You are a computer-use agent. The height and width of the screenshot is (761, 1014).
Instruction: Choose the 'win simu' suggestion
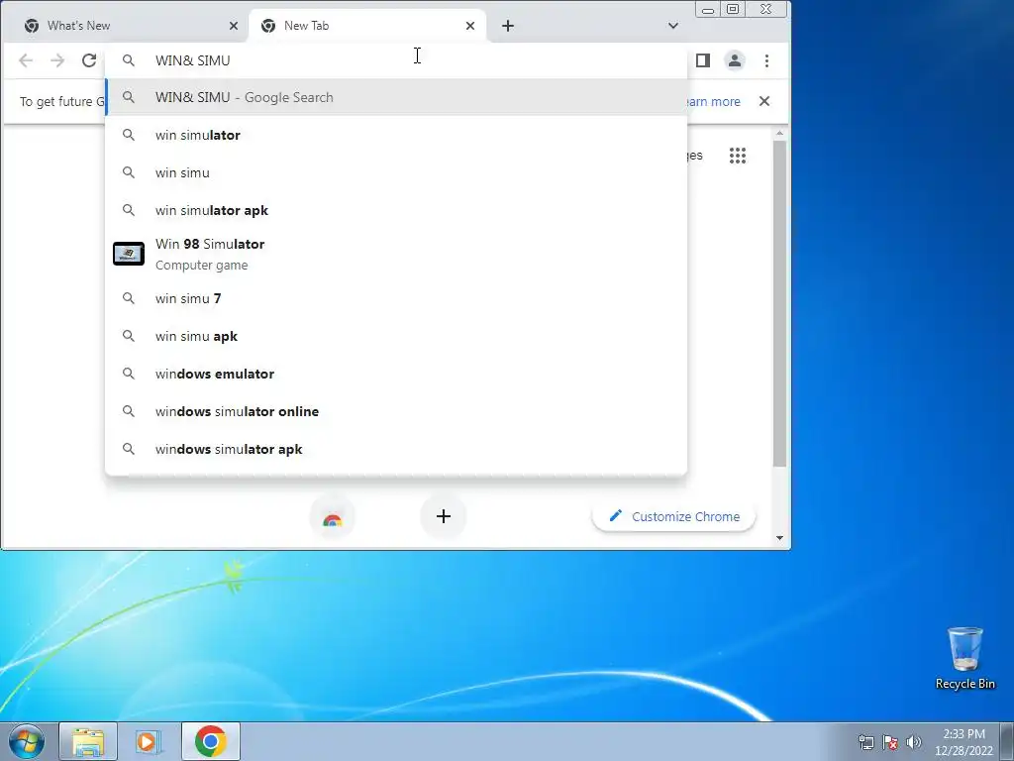click(396, 172)
